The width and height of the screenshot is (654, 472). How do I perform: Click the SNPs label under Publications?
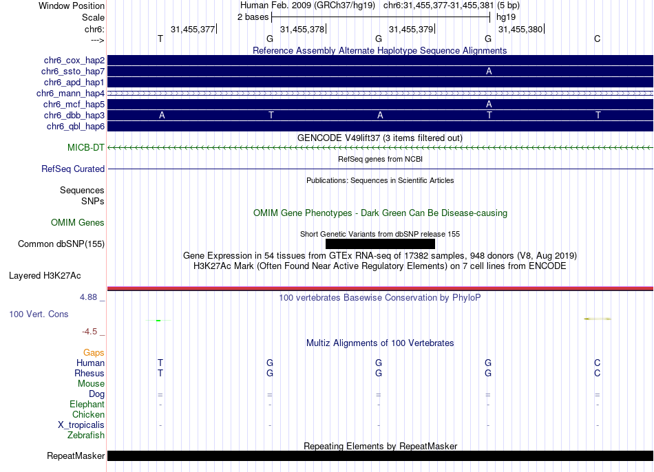(93, 201)
